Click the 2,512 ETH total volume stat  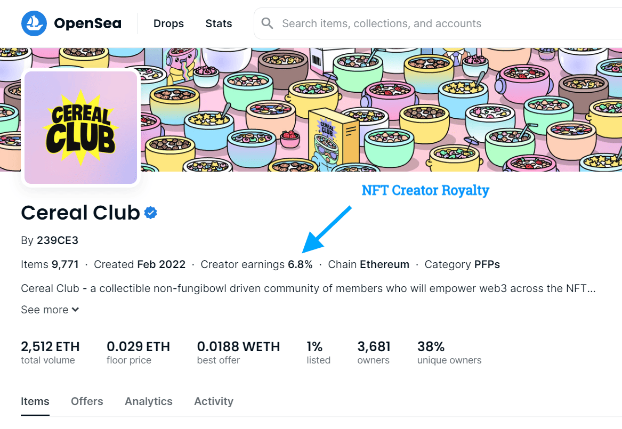[x=50, y=352]
